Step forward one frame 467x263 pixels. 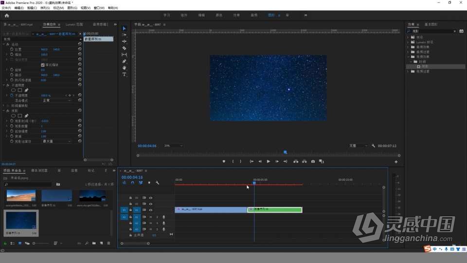pyautogui.click(x=277, y=161)
